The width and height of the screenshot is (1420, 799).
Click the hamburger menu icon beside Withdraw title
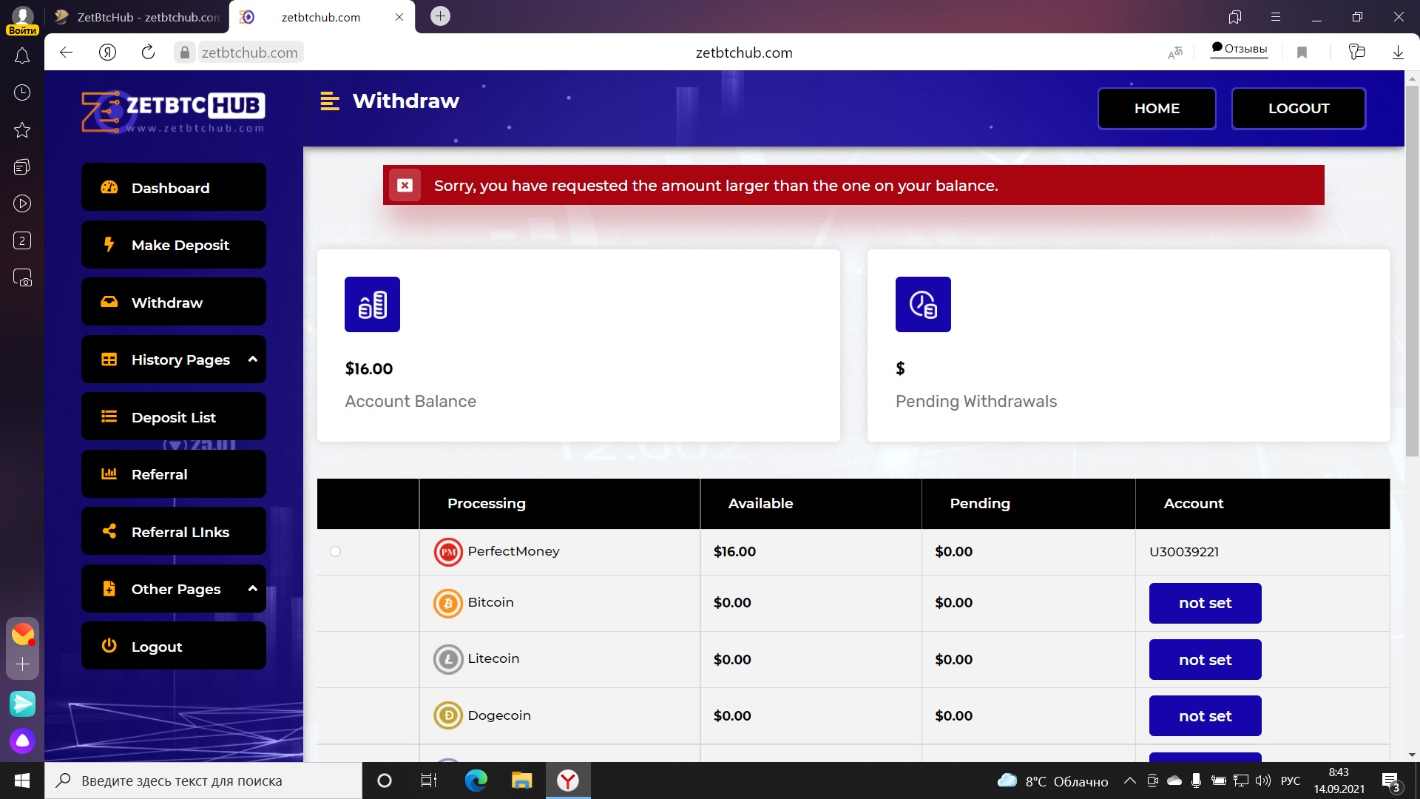[329, 101]
